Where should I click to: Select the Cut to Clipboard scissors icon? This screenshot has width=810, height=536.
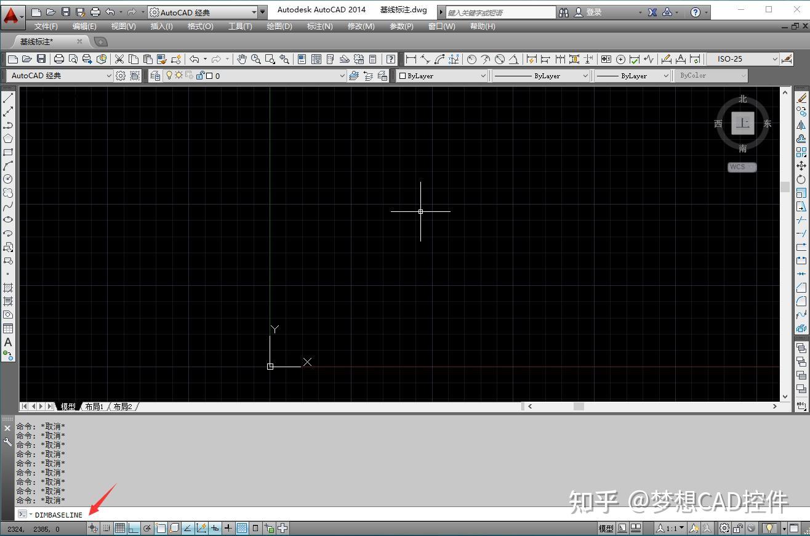118,59
